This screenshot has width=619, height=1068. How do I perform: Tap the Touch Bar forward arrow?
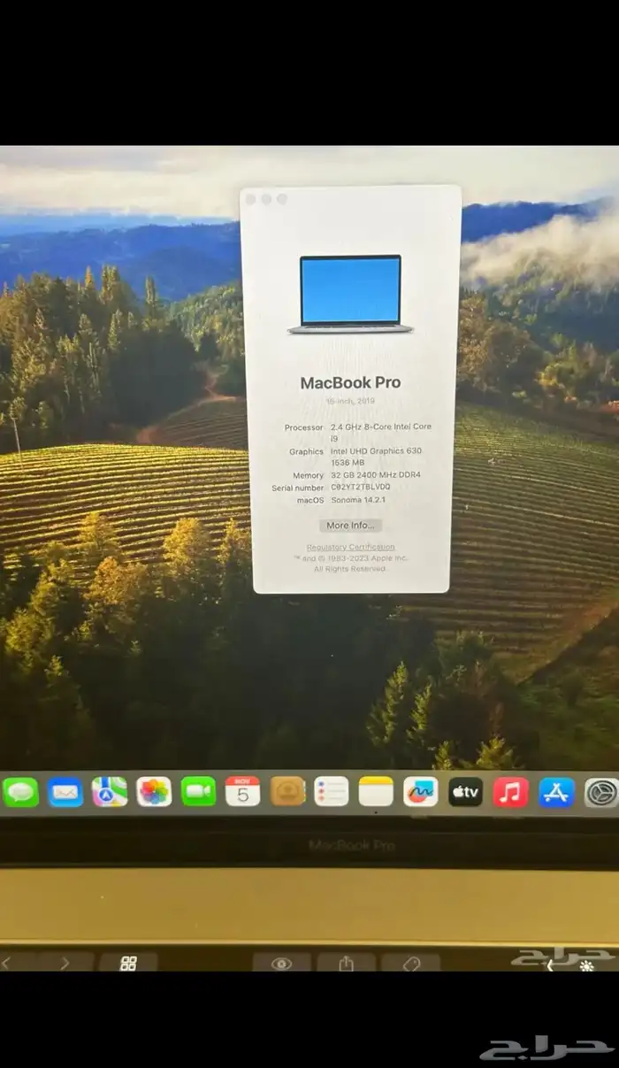[x=65, y=964]
